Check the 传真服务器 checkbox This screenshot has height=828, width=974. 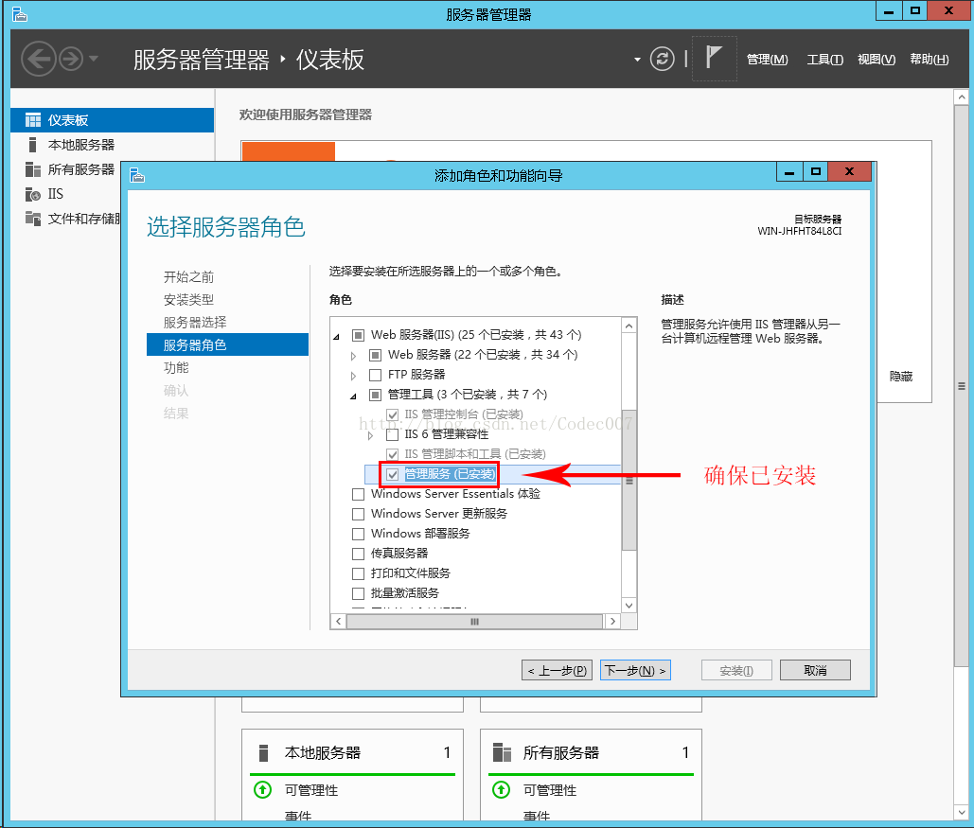(358, 555)
